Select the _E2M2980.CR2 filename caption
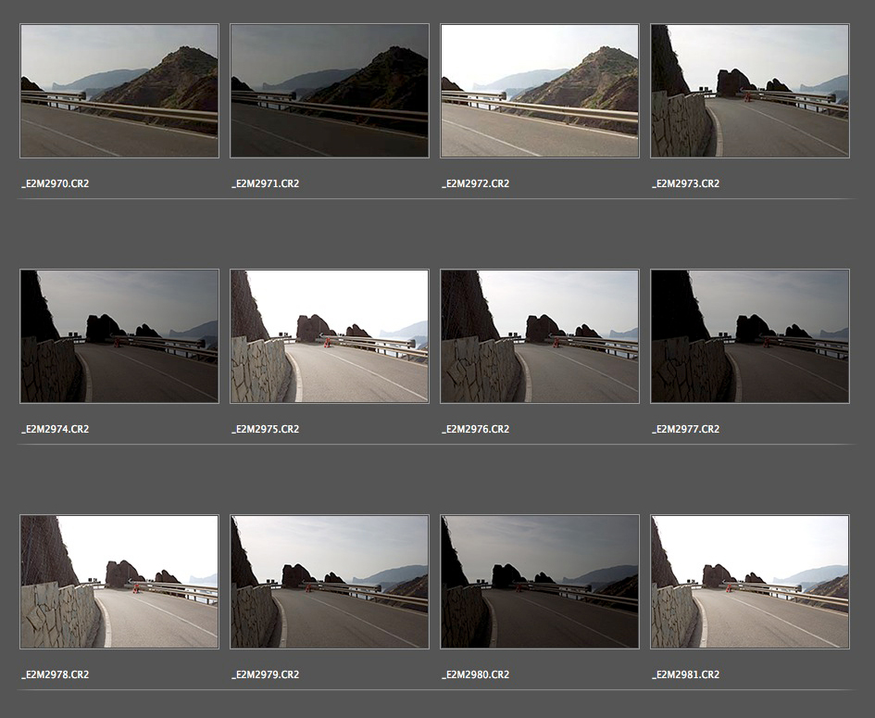The height and width of the screenshot is (718, 875). pos(475,674)
